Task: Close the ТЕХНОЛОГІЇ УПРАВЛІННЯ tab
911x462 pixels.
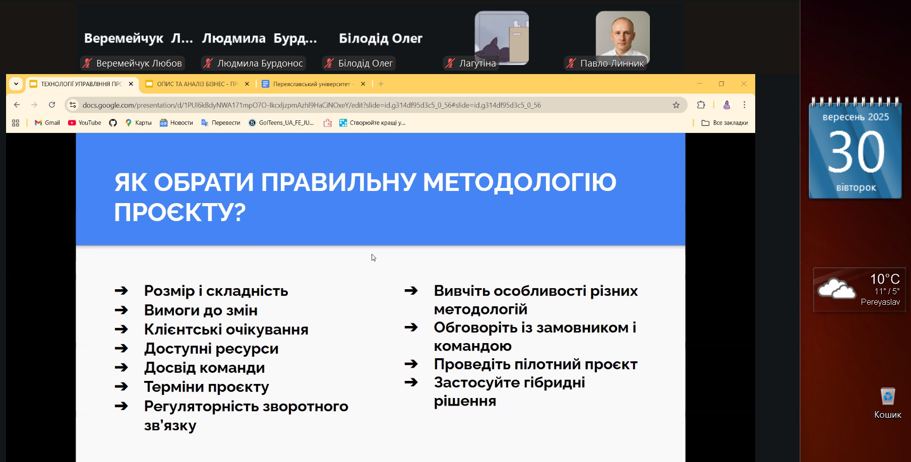Action: [131, 84]
